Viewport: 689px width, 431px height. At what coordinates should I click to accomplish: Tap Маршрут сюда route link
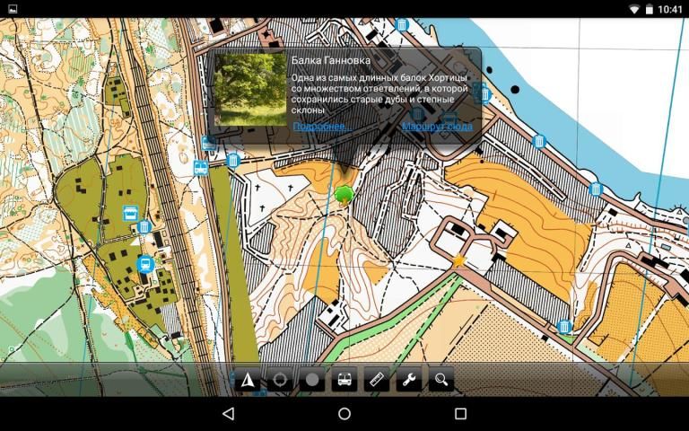click(x=436, y=127)
